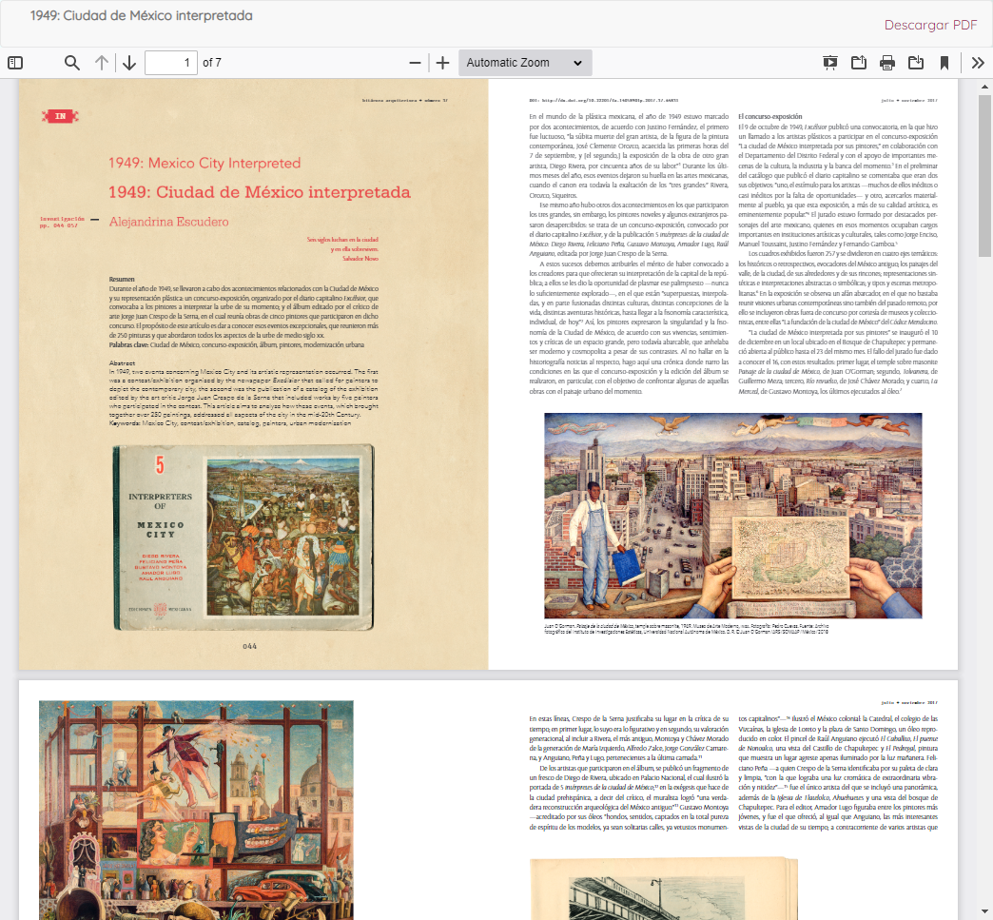Viewport: 993px width, 920px height.
Task: Click the page number input field
Action: click(171, 63)
